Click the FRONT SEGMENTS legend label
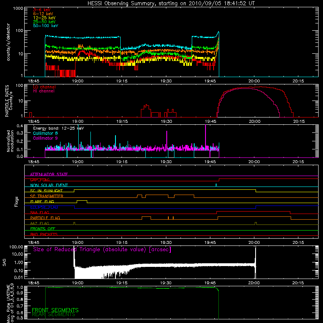The image size is (323, 323). 55,310
